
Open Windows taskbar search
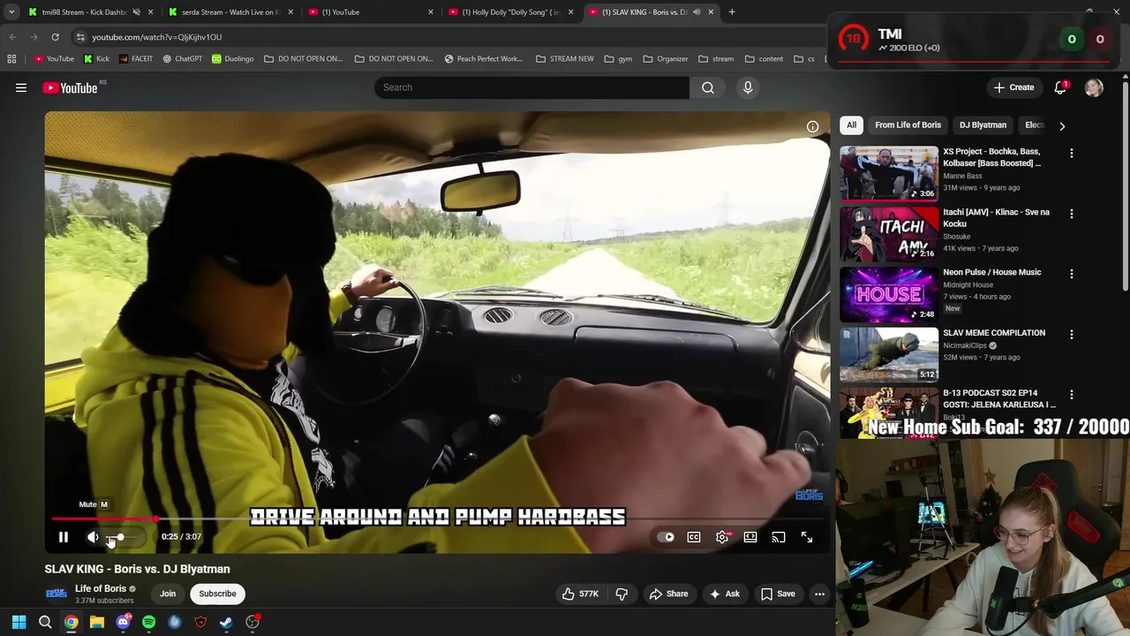point(45,623)
